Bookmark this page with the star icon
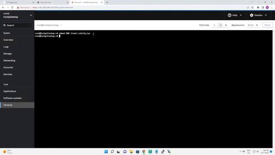The image size is (275, 155). coord(252,8)
